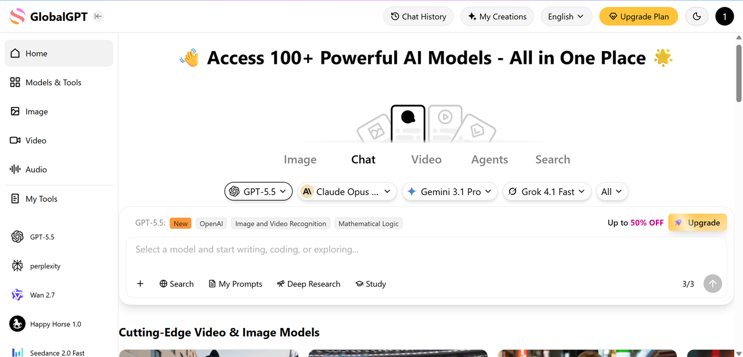Click the chat bubble illustration card
The height and width of the screenshot is (357, 743).
coord(408,123)
